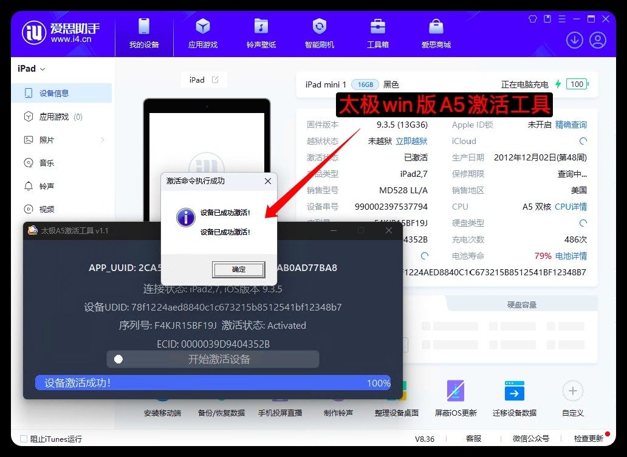Click the 16GB capacity badge
Image resolution: width=627 pixels, height=457 pixels.
tap(365, 84)
